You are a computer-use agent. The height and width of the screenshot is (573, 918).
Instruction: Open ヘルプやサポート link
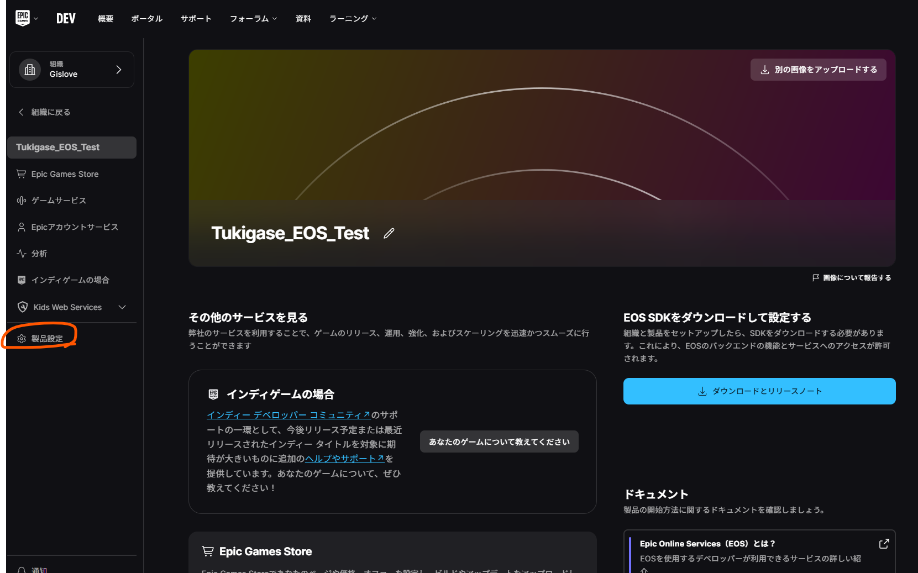click(345, 459)
